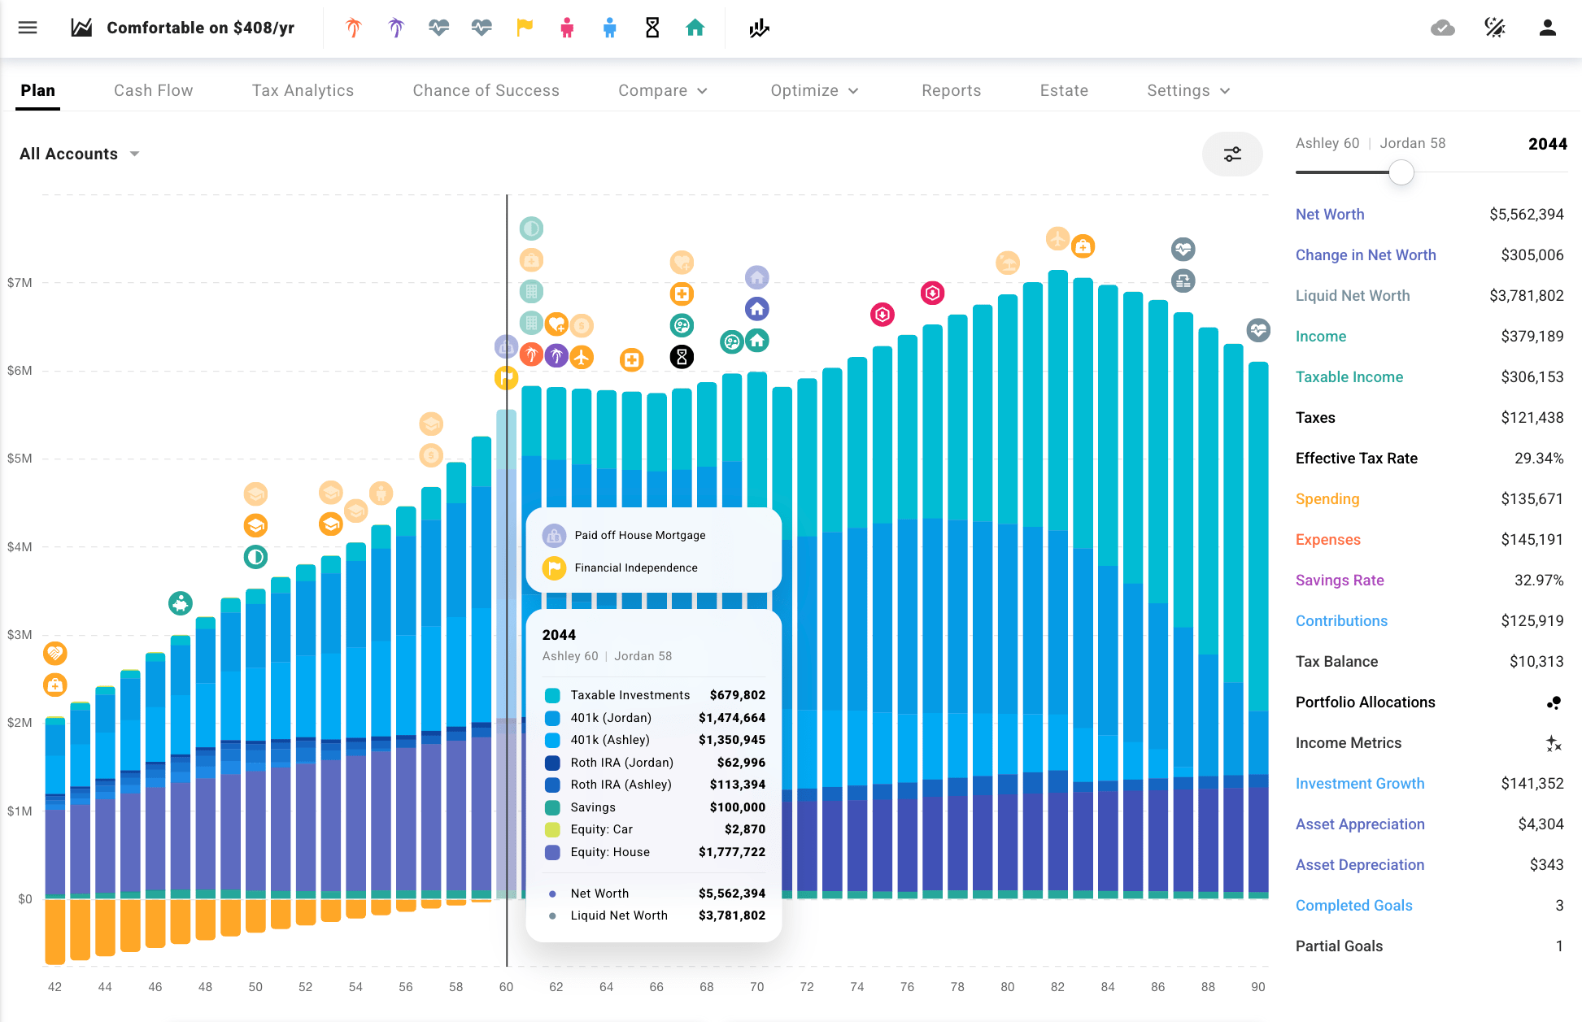Click the chart bar at age 82

(x=1057, y=584)
